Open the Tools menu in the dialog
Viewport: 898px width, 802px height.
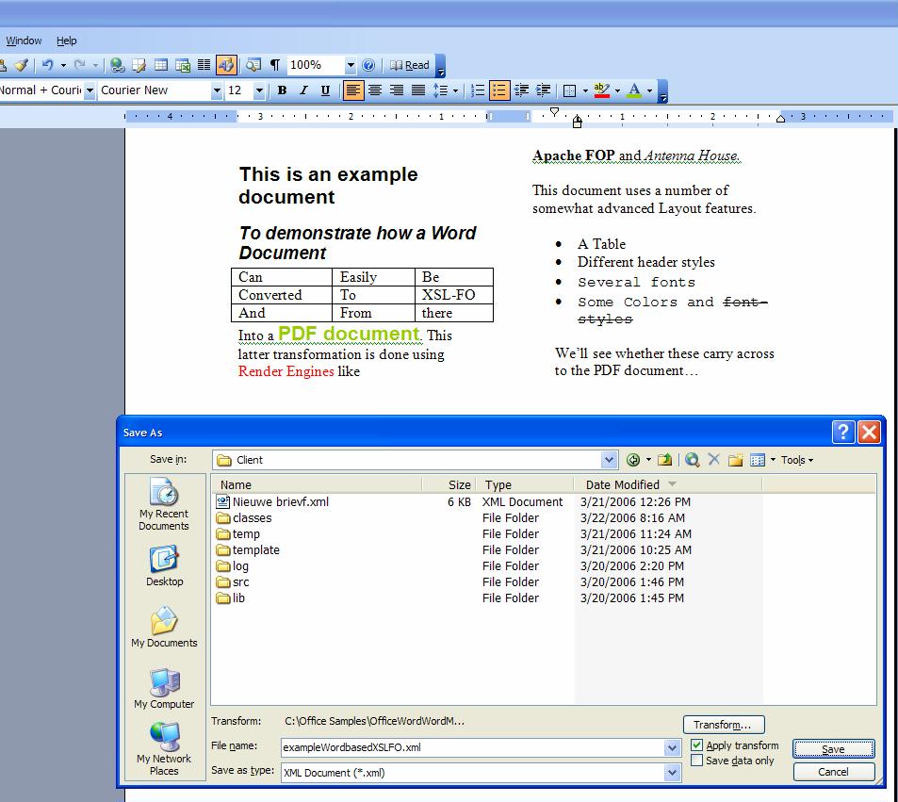tap(796, 460)
